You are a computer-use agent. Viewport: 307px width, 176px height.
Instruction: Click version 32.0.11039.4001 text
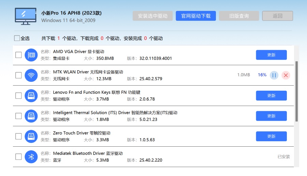coord(156,58)
